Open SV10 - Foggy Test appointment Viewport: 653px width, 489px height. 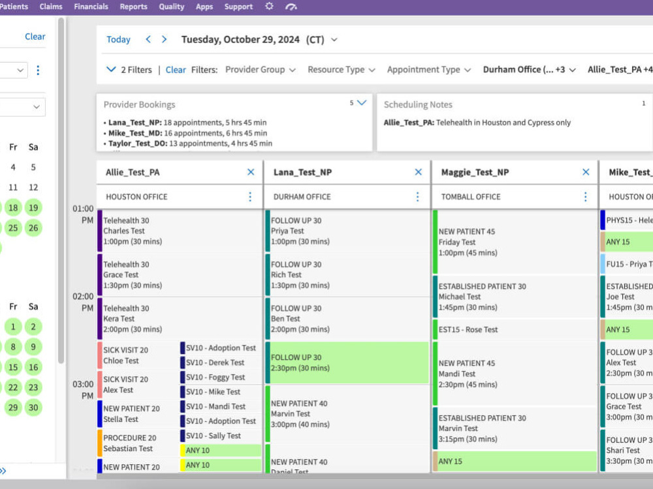221,377
